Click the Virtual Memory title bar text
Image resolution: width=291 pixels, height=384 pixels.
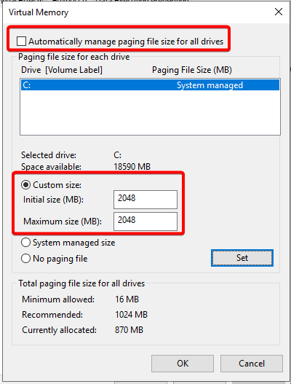(39, 12)
